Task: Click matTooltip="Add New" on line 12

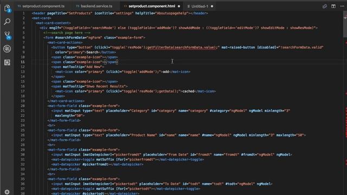Action: point(82,67)
